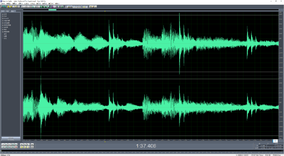Click the Rewind transport button
This screenshot has height=156, width=284.
click(x=6, y=147)
